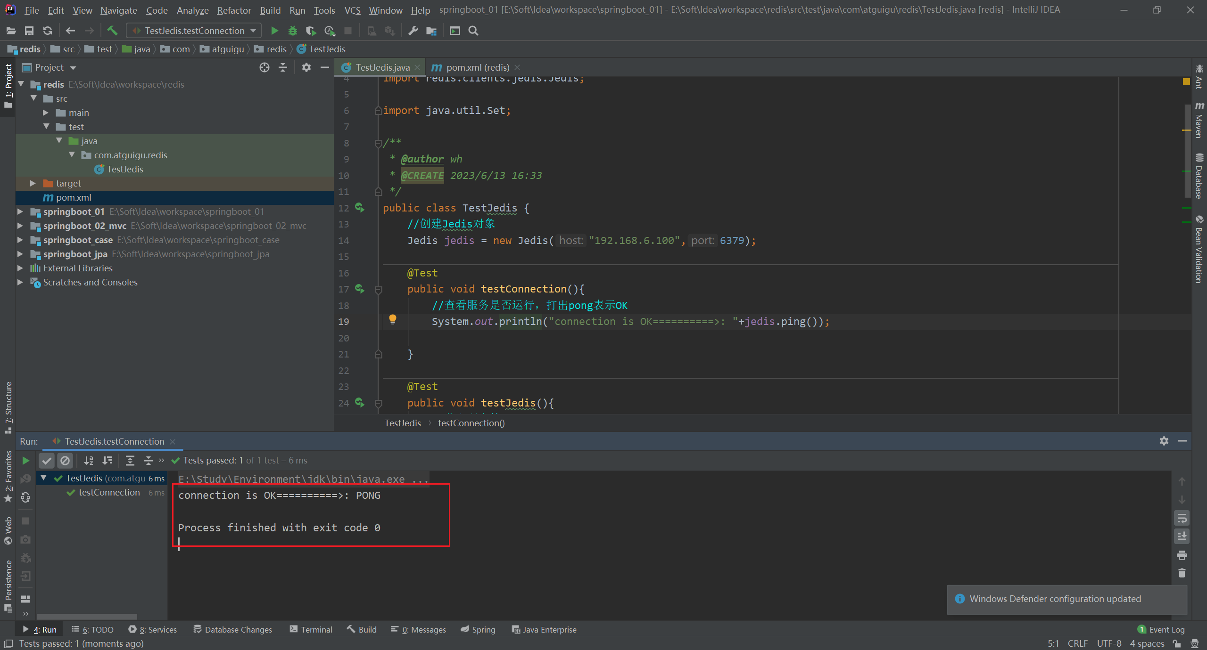Screen dimensions: 1207x650
Task: Collapse TestJedis result node in Run panel
Action: tap(44, 478)
